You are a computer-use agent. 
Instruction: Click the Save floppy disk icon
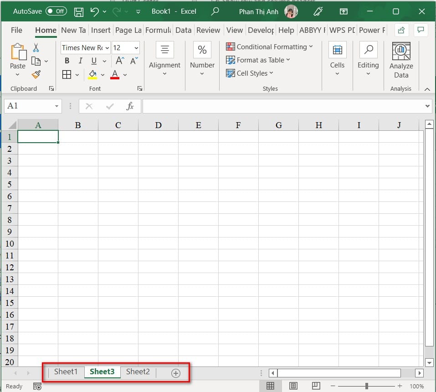click(79, 12)
